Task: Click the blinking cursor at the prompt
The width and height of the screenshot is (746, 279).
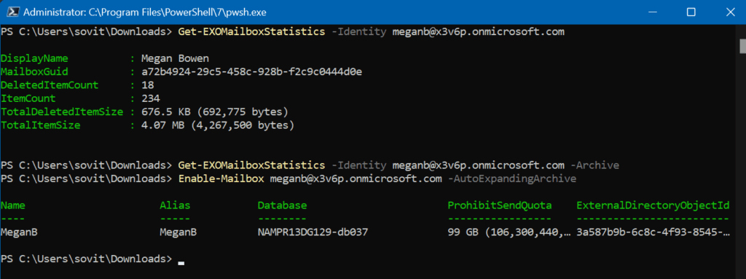Action: (x=181, y=262)
